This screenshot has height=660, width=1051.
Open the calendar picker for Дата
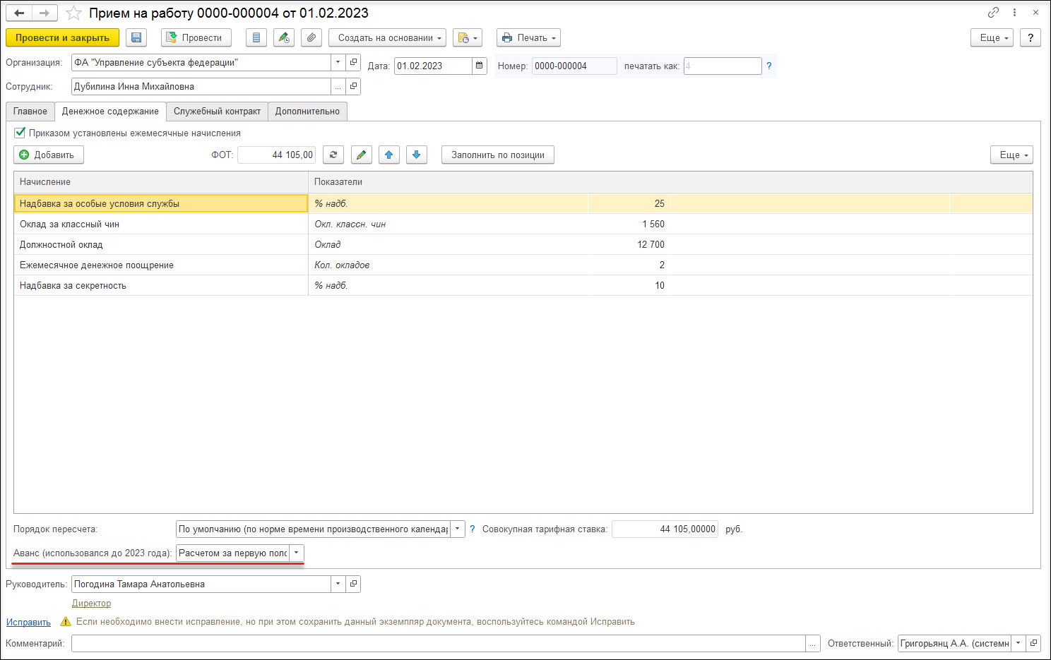[480, 66]
